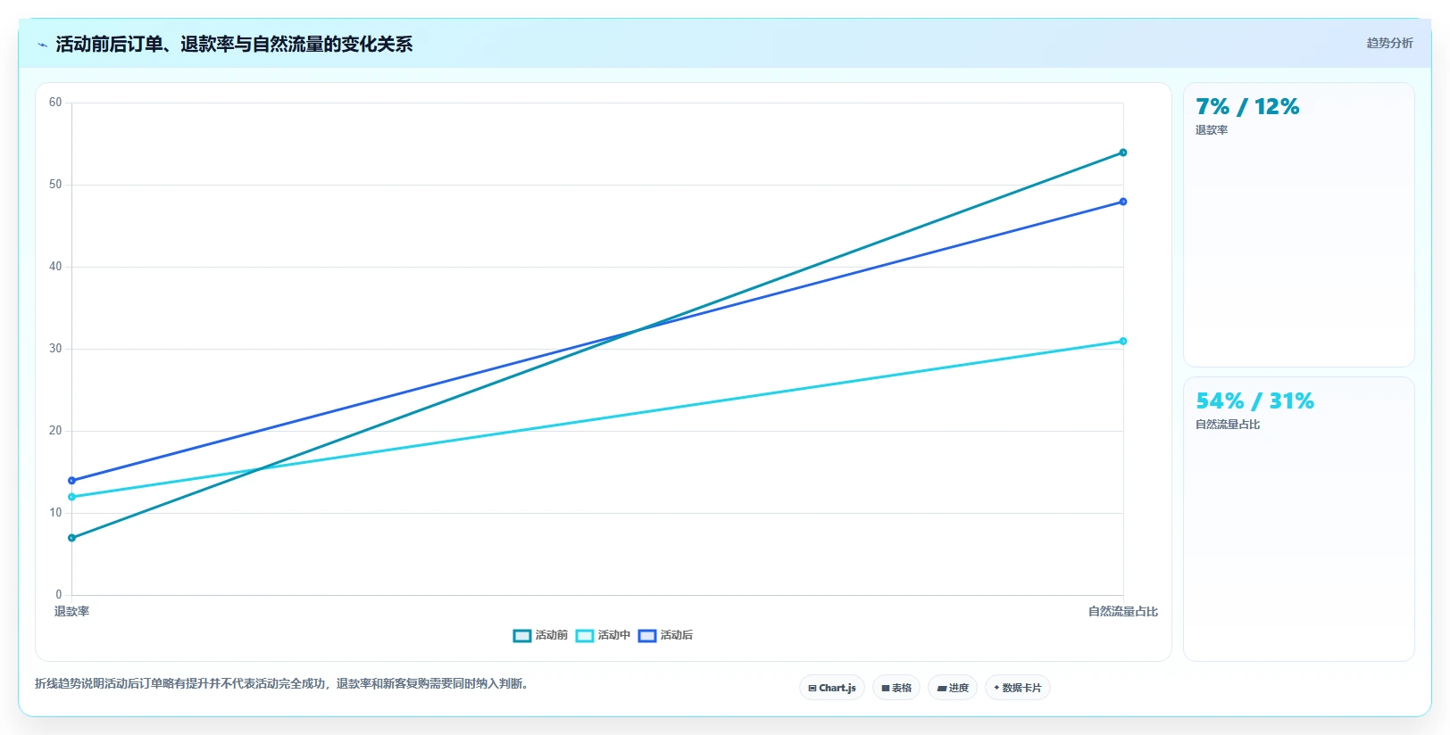Viewport: 1450px width, 735px height.
Task: Click the 活动后 data point at 退款率
Action: 71,481
